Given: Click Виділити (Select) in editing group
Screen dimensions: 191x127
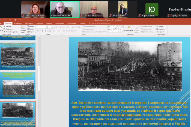Looking at the screenshot, I should click(x=161, y=31).
